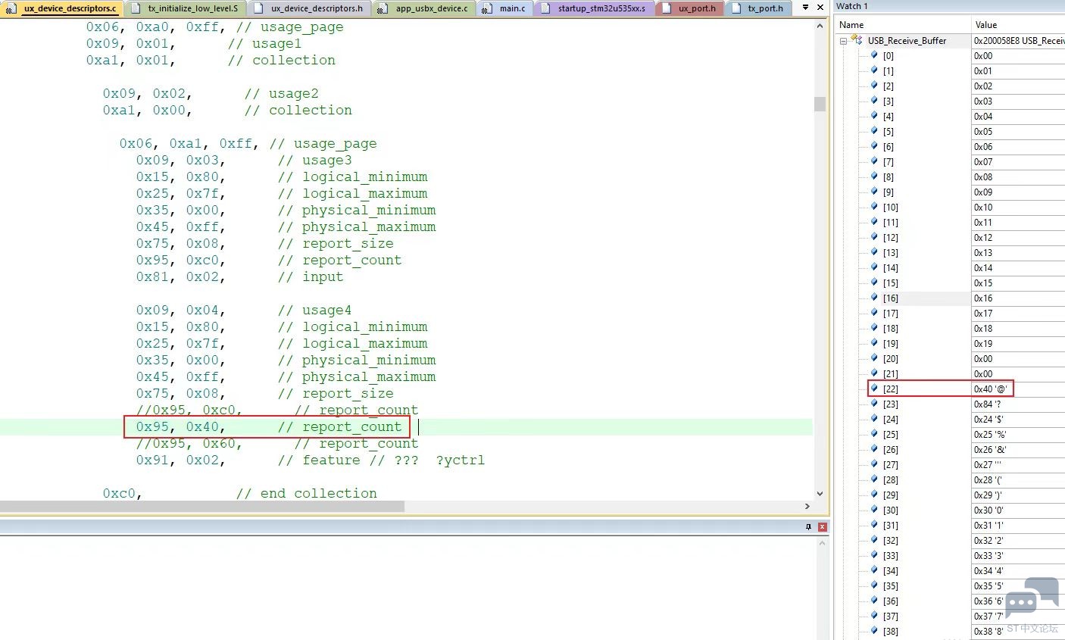Viewport: 1065px width, 640px height.
Task: Click the file icon on tx_initialize_low_level.S tab
Action: tap(136, 8)
